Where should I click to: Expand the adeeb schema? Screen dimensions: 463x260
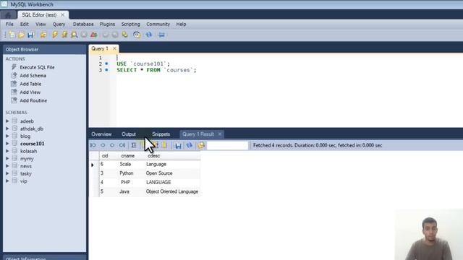click(x=7, y=121)
